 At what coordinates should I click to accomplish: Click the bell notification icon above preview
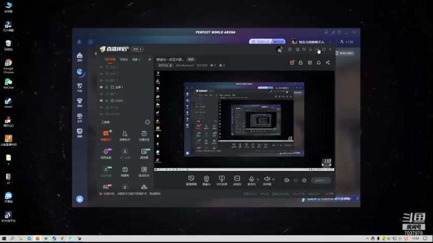coord(319,63)
